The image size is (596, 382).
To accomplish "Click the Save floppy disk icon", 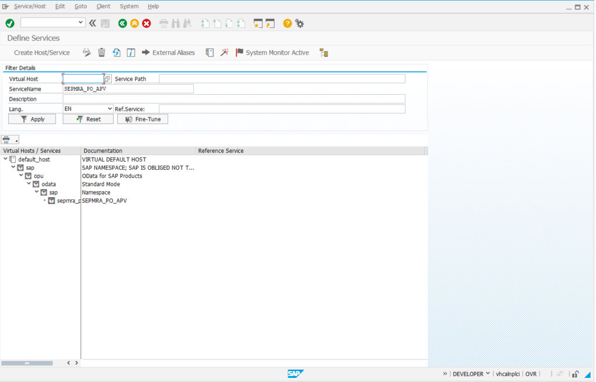I will (x=105, y=23).
